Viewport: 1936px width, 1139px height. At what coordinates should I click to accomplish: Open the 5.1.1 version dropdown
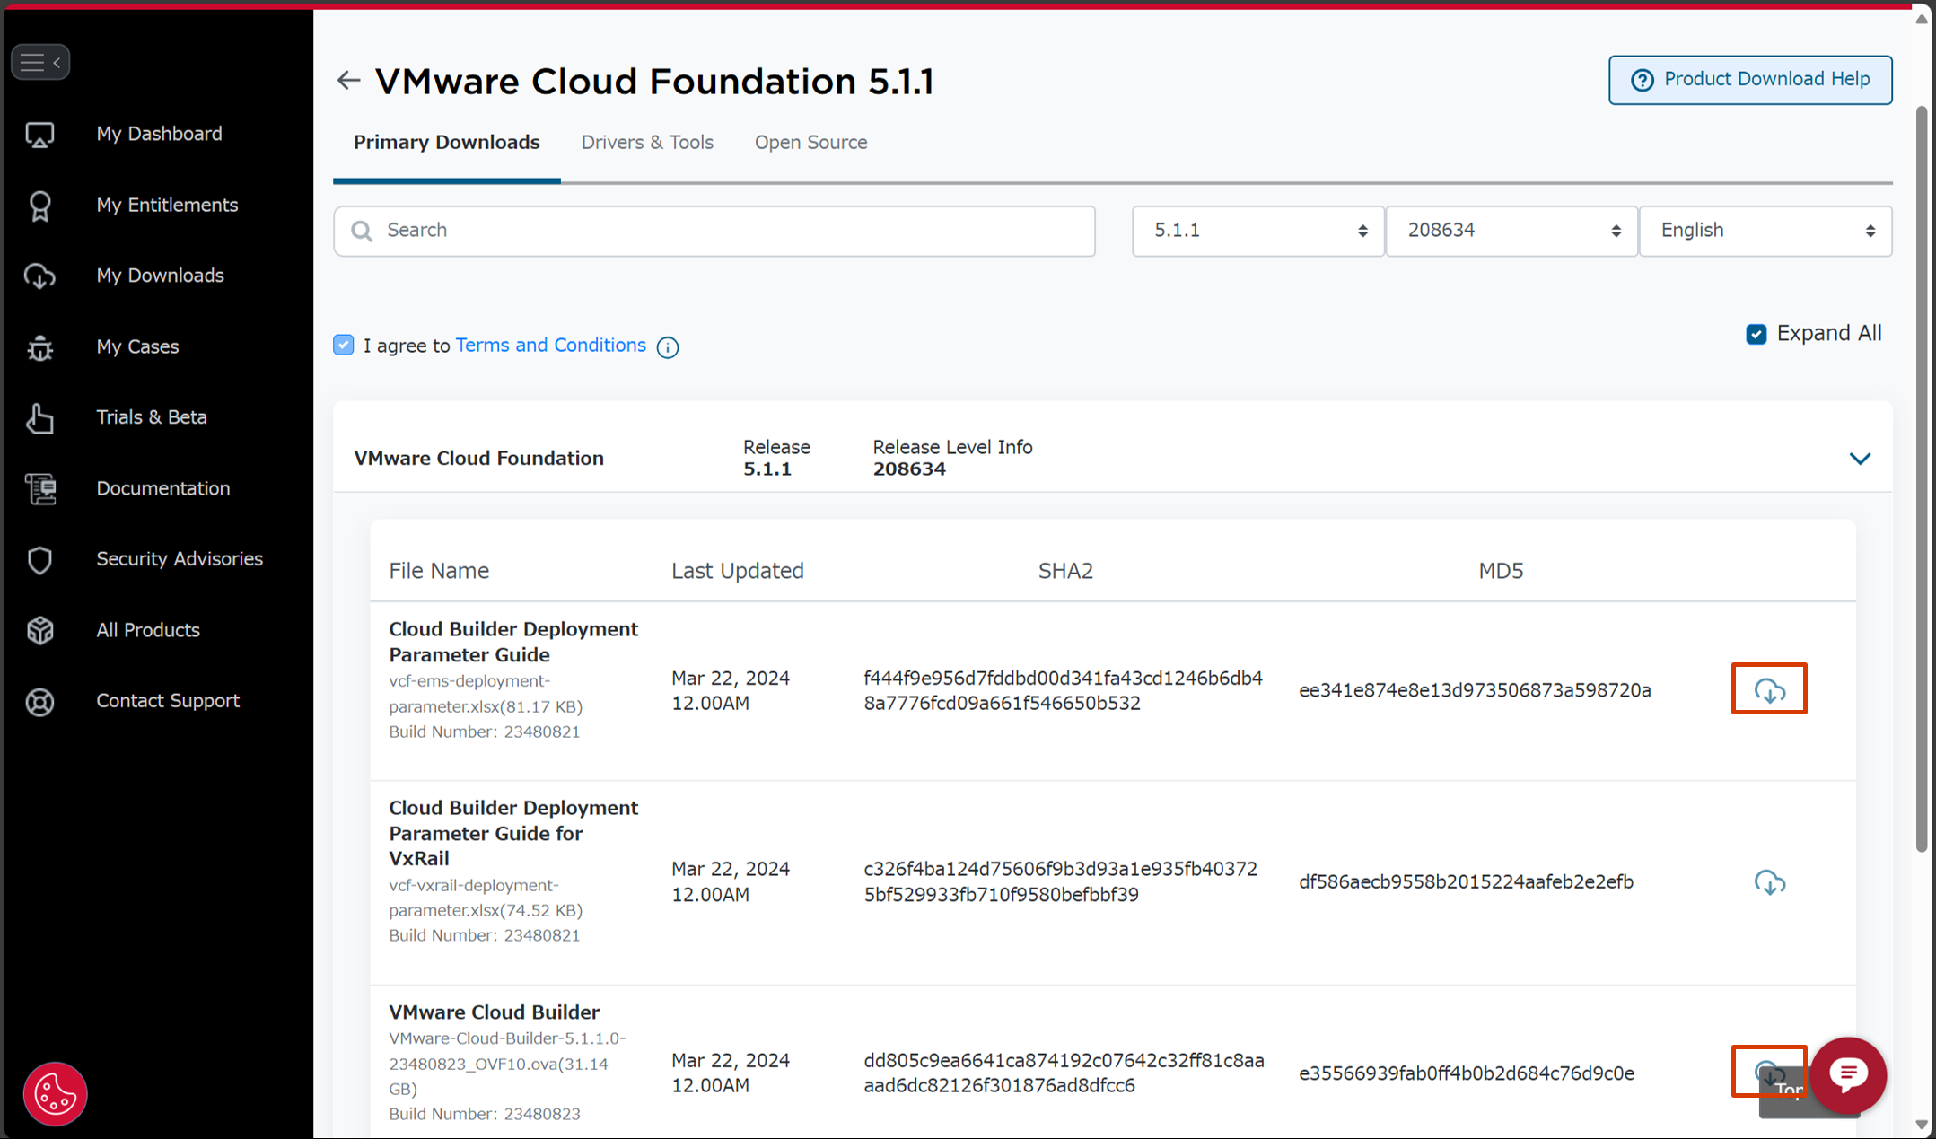1257,232
